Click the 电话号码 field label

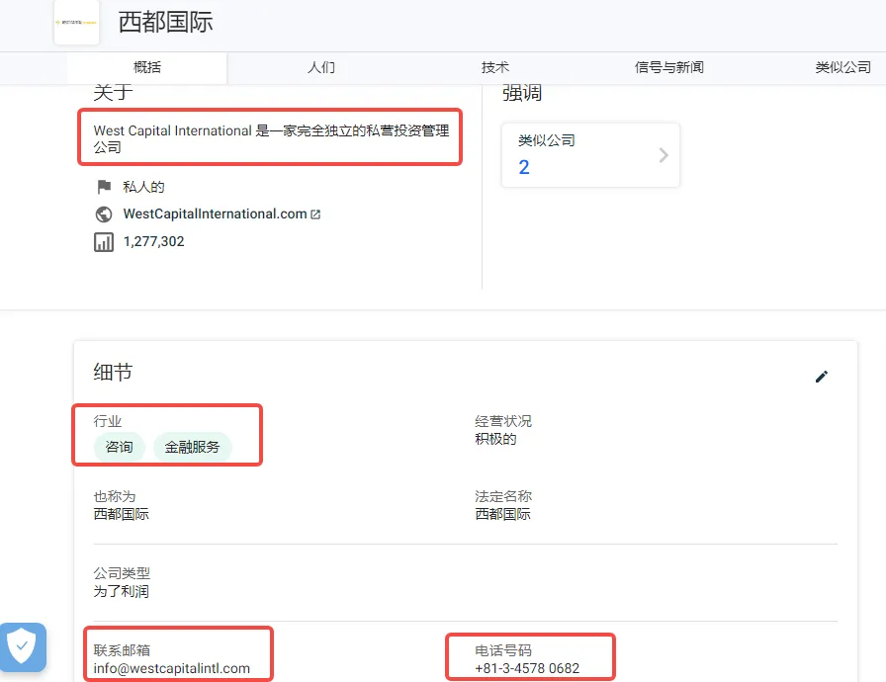pyautogui.click(x=503, y=650)
